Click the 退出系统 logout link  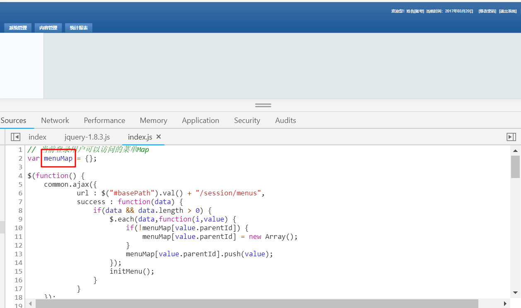(x=508, y=11)
